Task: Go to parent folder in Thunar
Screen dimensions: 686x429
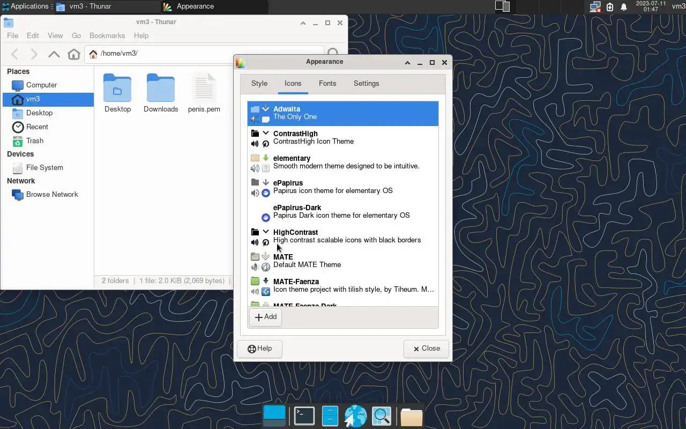Action: point(54,54)
